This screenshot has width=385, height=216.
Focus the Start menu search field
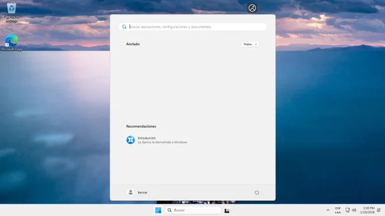(x=192, y=27)
